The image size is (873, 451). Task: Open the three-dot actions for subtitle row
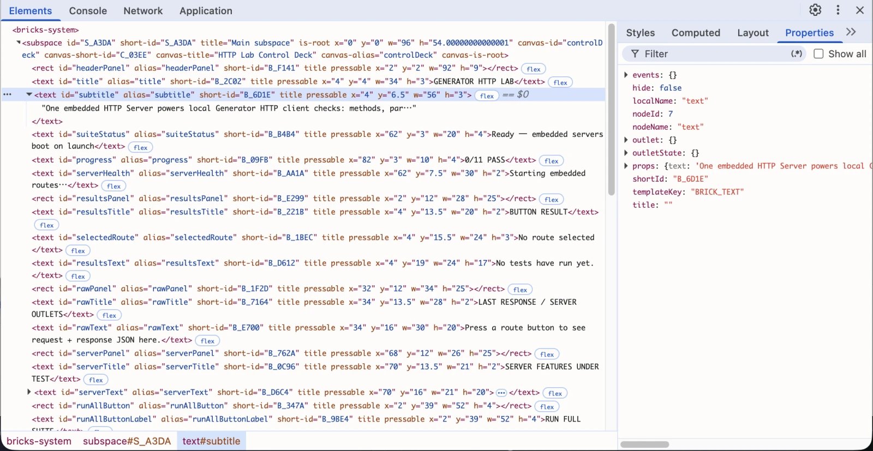point(7,94)
